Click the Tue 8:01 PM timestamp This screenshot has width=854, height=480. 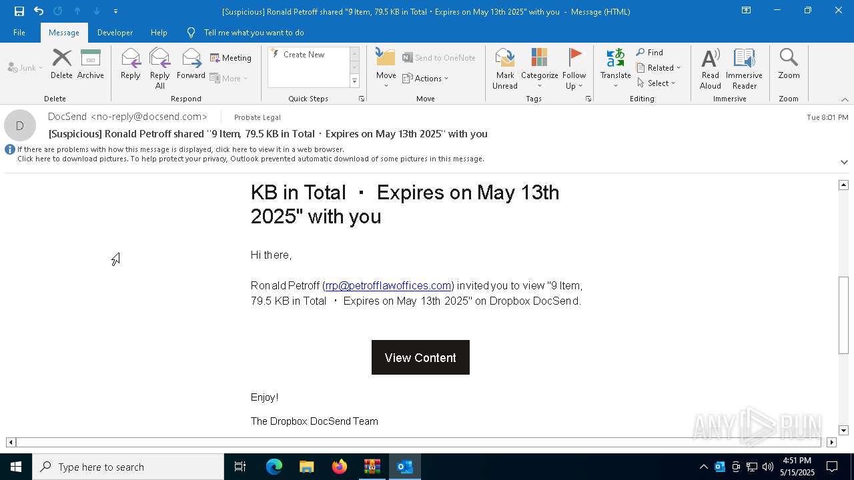click(827, 117)
